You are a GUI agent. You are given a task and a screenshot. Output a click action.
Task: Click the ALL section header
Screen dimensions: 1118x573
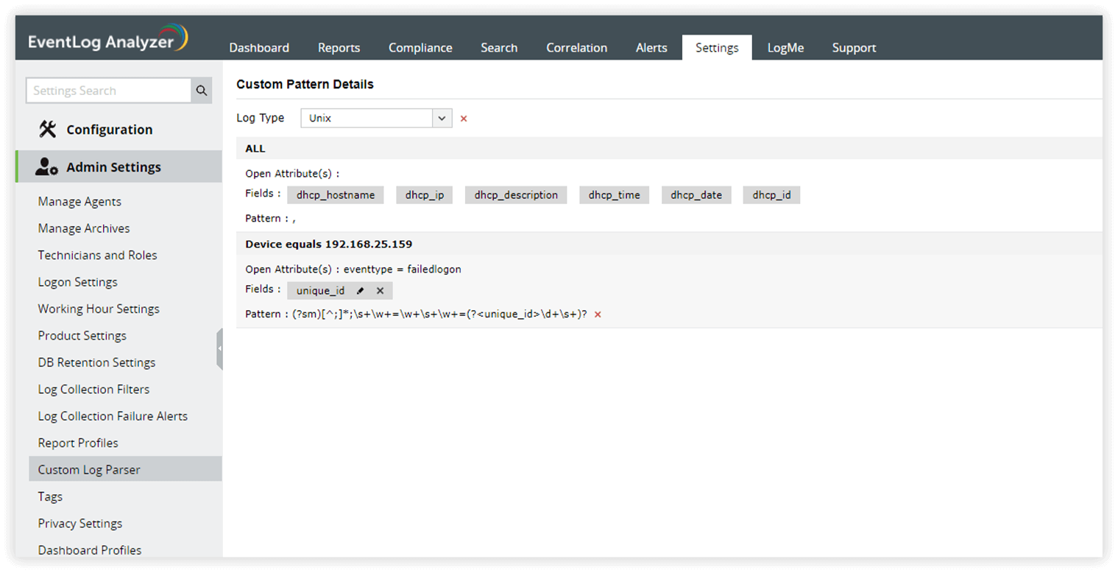coord(669,148)
